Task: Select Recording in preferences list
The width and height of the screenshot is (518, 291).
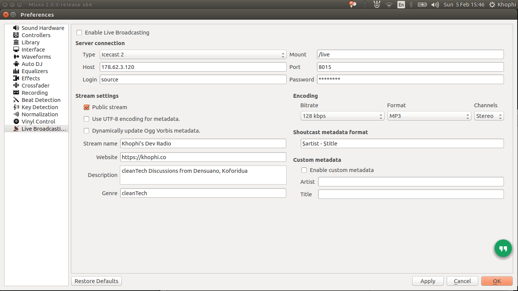Action: [x=35, y=93]
